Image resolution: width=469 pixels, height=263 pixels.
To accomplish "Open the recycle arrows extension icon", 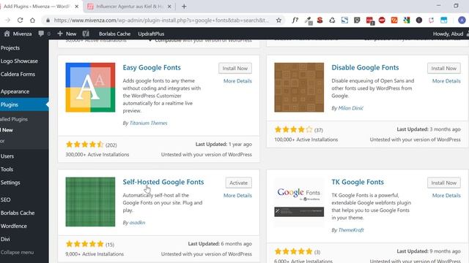I will [332, 20].
